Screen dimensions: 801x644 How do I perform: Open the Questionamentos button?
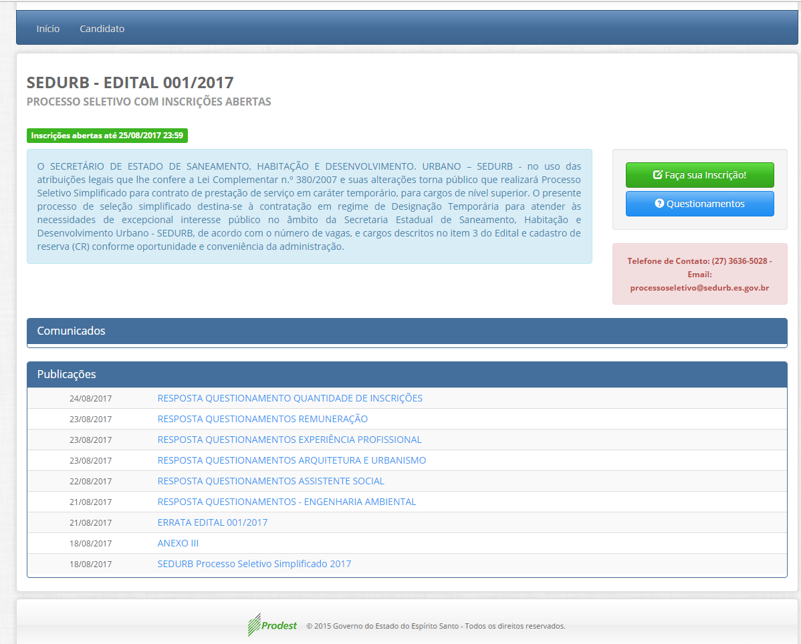click(699, 204)
